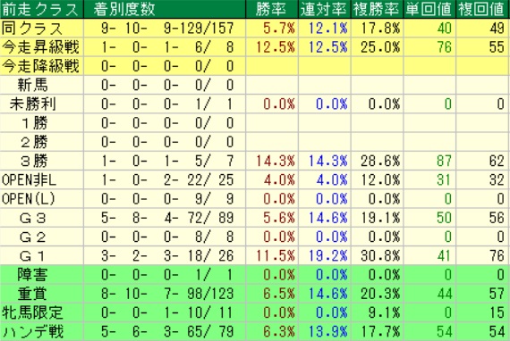Select the G1 row label
Image resolution: width=510 pixels, height=341 pixels.
pyautogui.click(x=41, y=255)
